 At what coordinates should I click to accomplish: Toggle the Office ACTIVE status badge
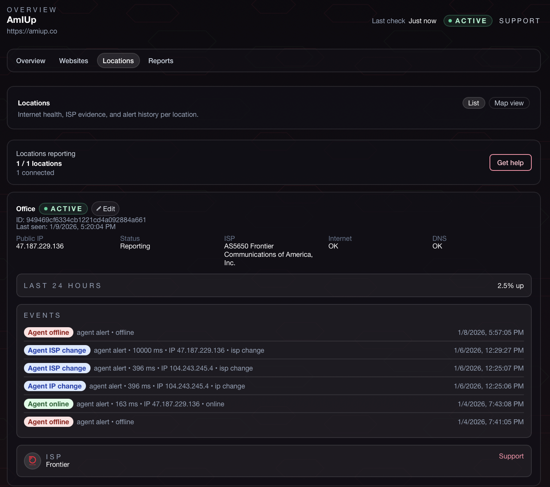(63, 208)
